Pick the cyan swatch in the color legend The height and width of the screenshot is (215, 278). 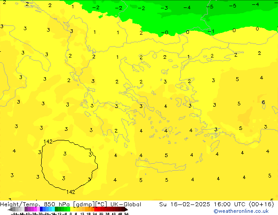tap(53, 209)
